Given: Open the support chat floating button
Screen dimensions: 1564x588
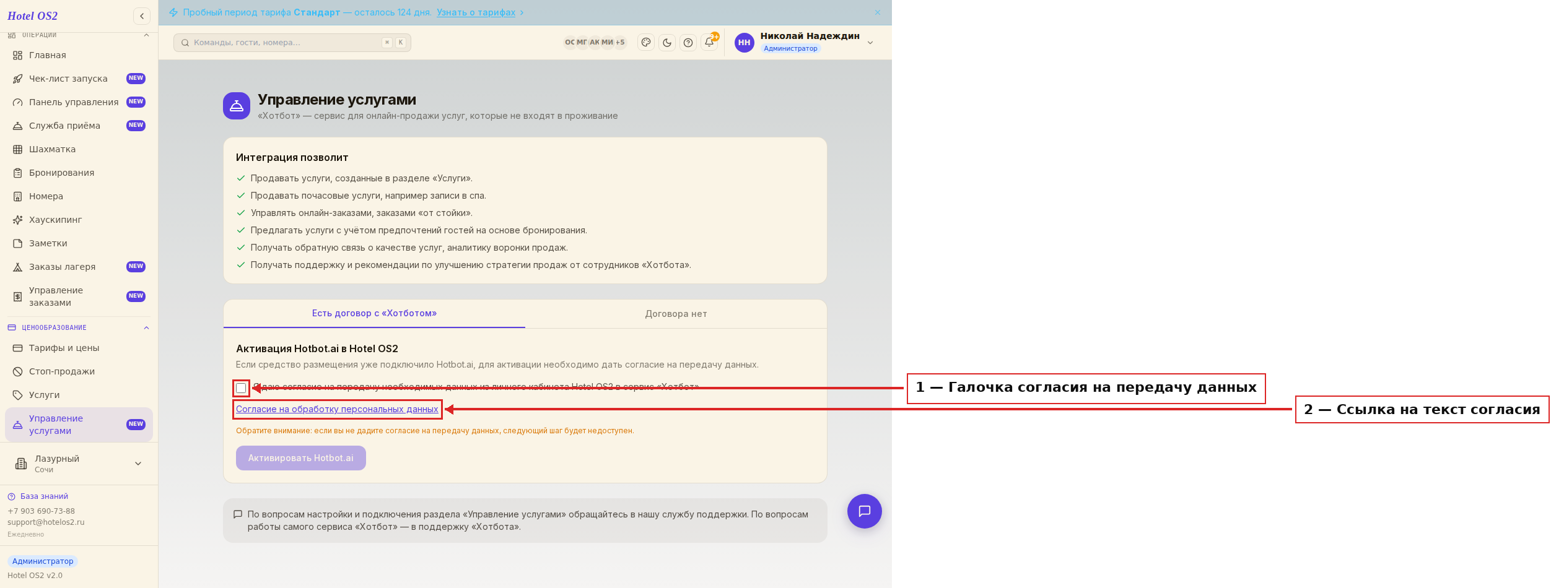Looking at the screenshot, I should pyautogui.click(x=865, y=511).
